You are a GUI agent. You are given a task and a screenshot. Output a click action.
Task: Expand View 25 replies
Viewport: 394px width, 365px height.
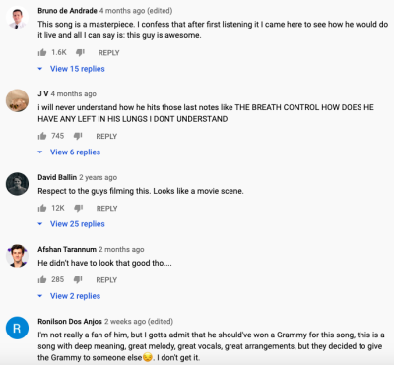tap(72, 224)
